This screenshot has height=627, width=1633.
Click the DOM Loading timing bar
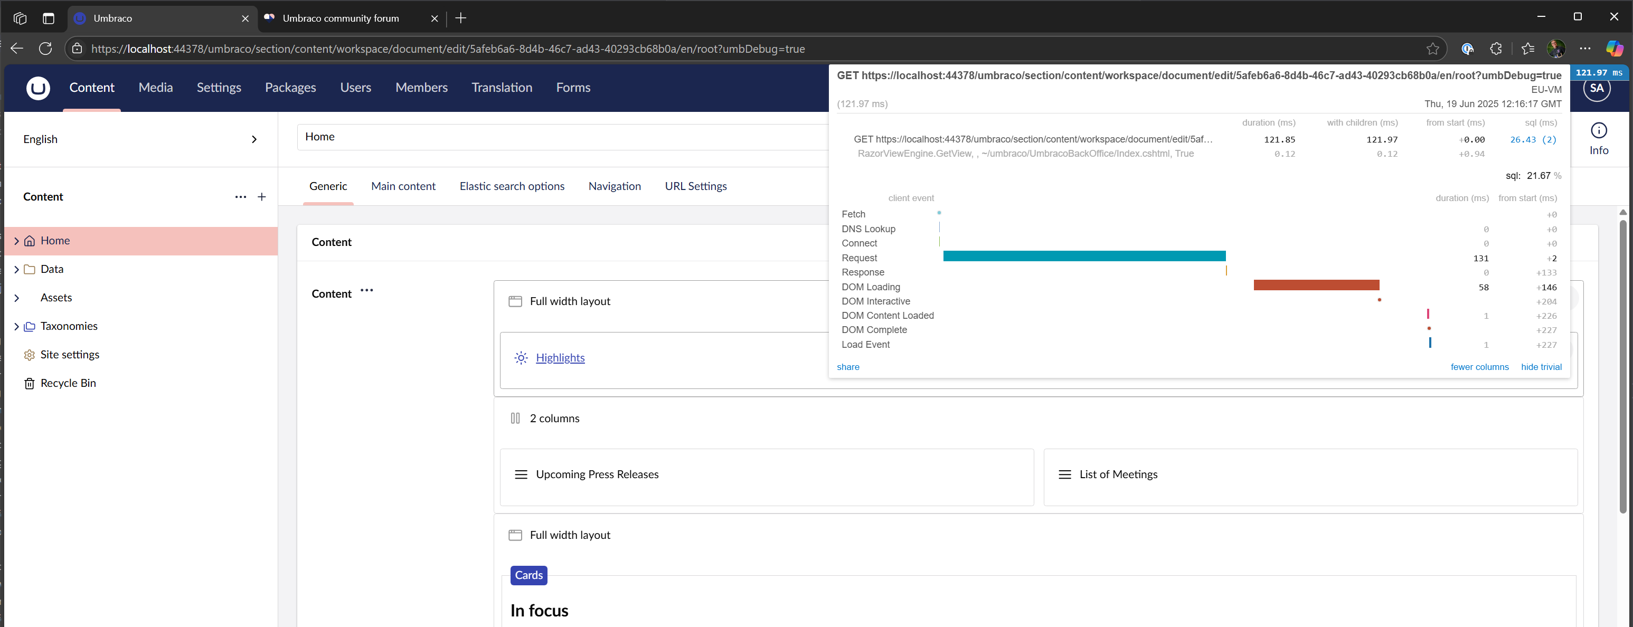pyautogui.click(x=1316, y=286)
